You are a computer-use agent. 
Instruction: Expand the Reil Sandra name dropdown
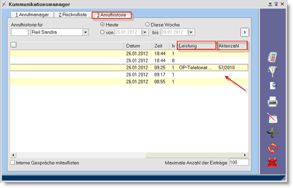[85, 32]
